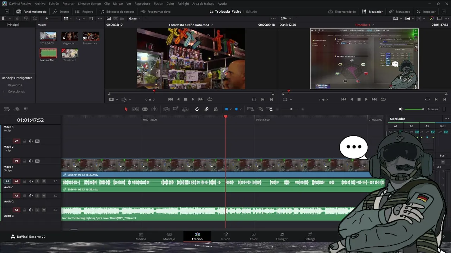The image size is (451, 253).
Task: Toggle the Linked Selection chain icon
Action: [206, 109]
